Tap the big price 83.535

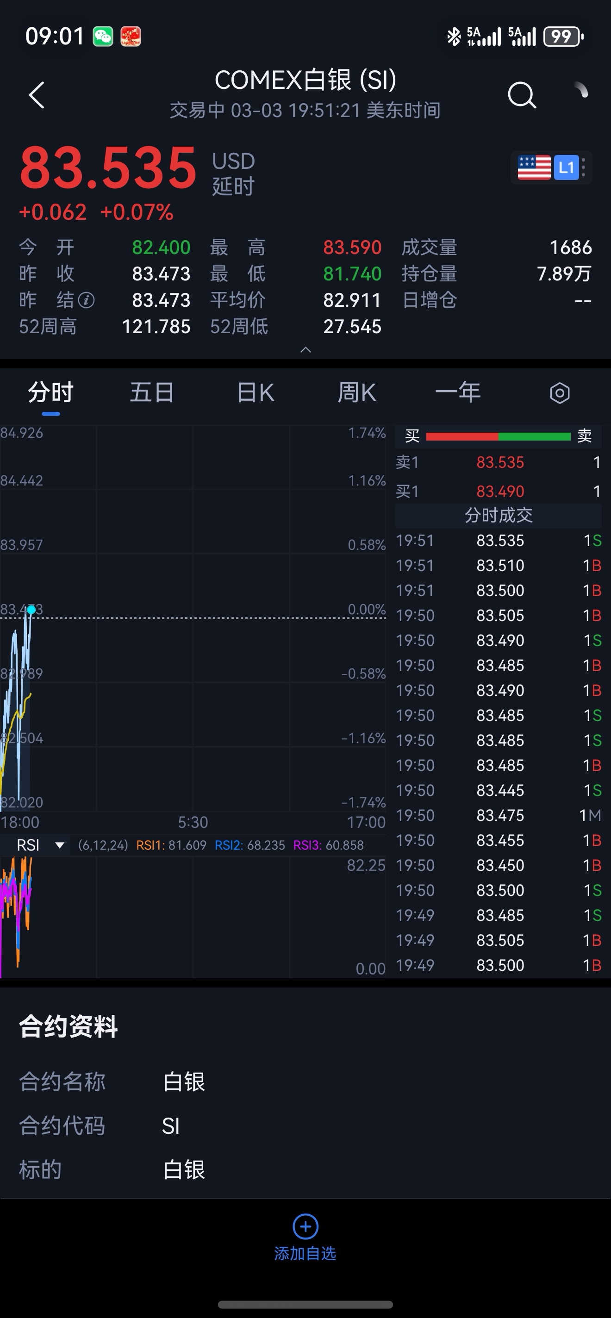coord(108,168)
